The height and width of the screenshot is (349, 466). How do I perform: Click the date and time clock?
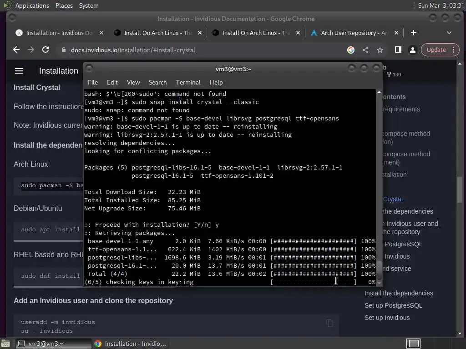click(x=441, y=5)
